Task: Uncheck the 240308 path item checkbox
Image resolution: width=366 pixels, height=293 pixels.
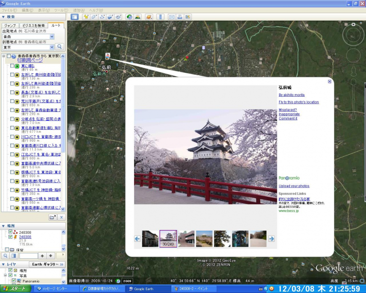Action: pos(10,232)
